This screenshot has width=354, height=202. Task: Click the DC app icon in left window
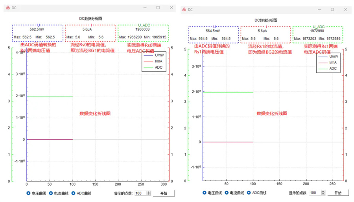pos(7,8)
